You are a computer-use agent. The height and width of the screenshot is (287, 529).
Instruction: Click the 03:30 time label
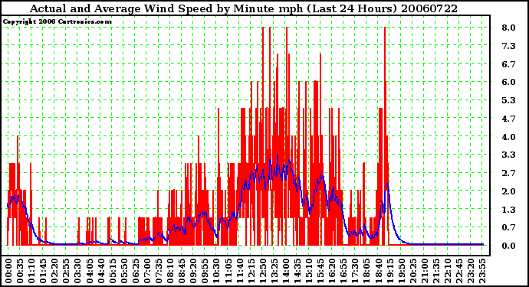77,271
